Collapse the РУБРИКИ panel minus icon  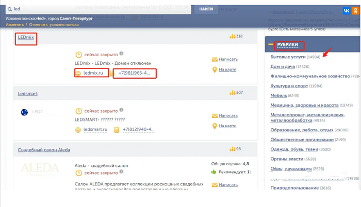[x=271, y=44]
